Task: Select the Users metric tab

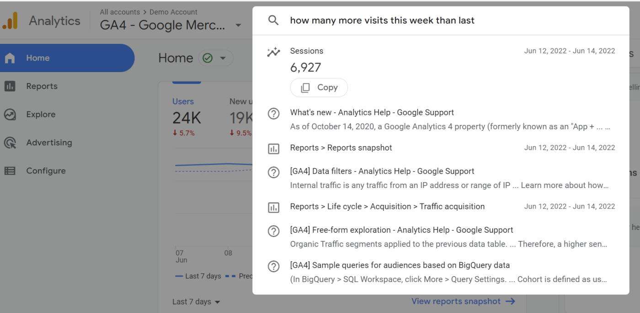Action: (183, 101)
